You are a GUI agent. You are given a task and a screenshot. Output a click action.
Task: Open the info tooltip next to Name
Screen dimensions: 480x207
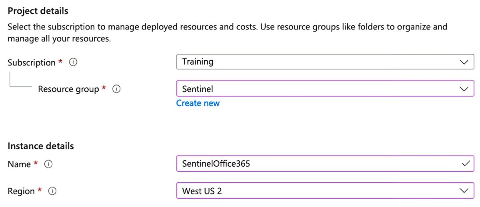pyautogui.click(x=49, y=164)
